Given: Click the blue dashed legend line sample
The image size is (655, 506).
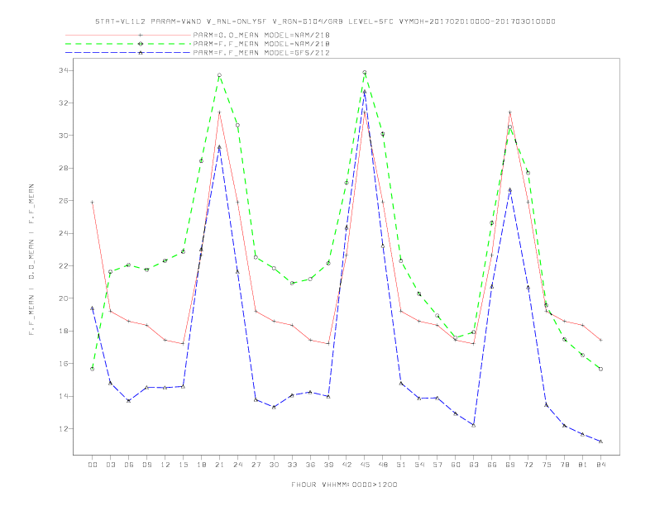Looking at the screenshot, I should [x=128, y=53].
